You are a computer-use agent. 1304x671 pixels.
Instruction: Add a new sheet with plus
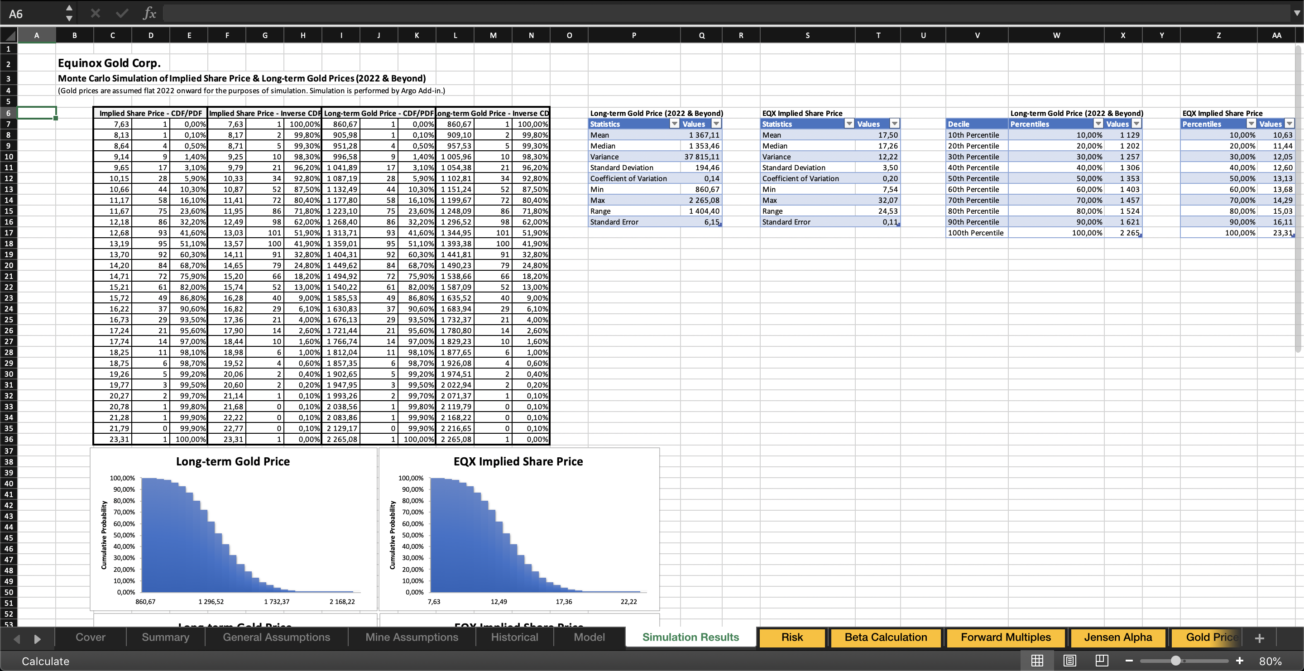pos(1260,637)
